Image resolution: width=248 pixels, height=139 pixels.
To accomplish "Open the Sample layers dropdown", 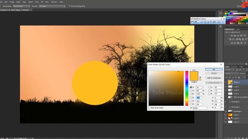I will pos(52,6).
